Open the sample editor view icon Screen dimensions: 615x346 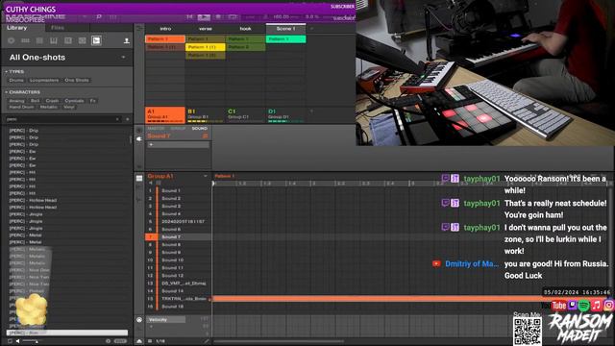point(139,199)
